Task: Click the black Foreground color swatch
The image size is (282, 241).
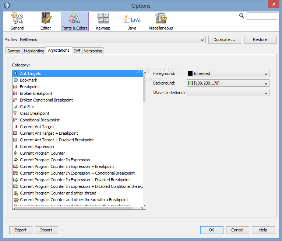Action: [190, 73]
